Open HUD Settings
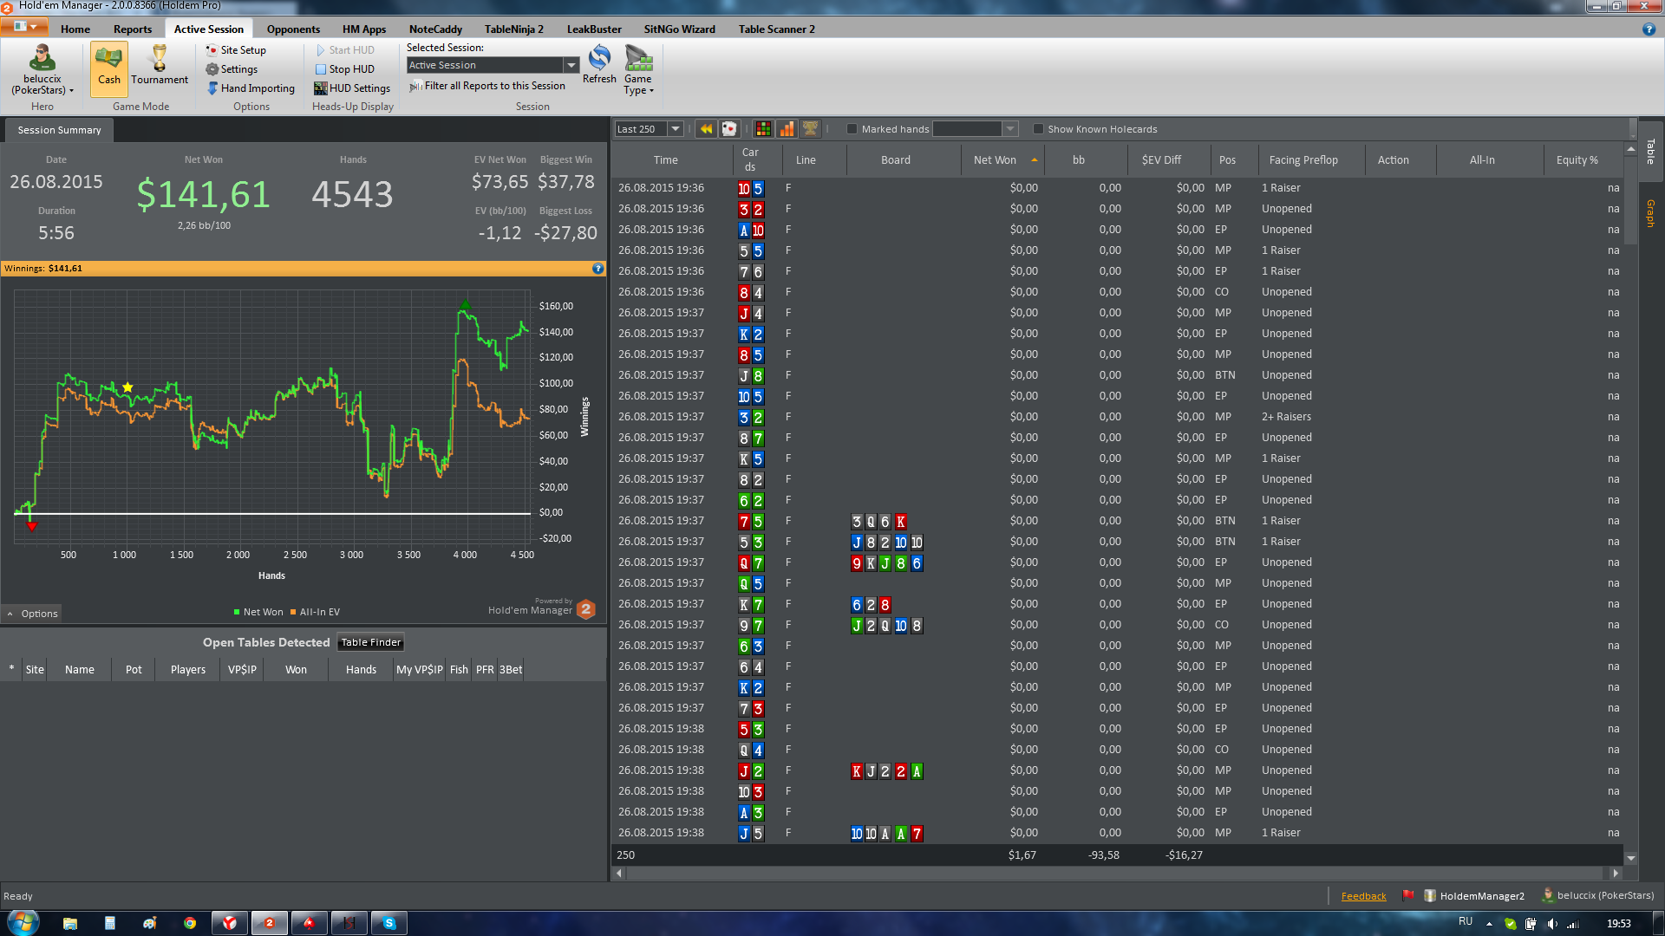1665x936 pixels. pyautogui.click(x=352, y=88)
